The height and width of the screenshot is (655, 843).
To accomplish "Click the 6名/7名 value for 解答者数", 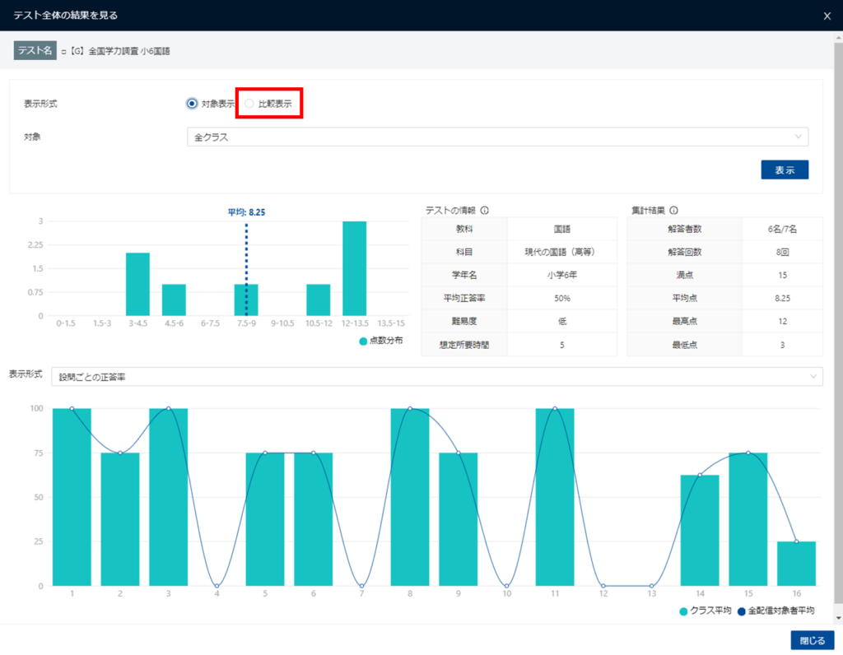I will 782,229.
